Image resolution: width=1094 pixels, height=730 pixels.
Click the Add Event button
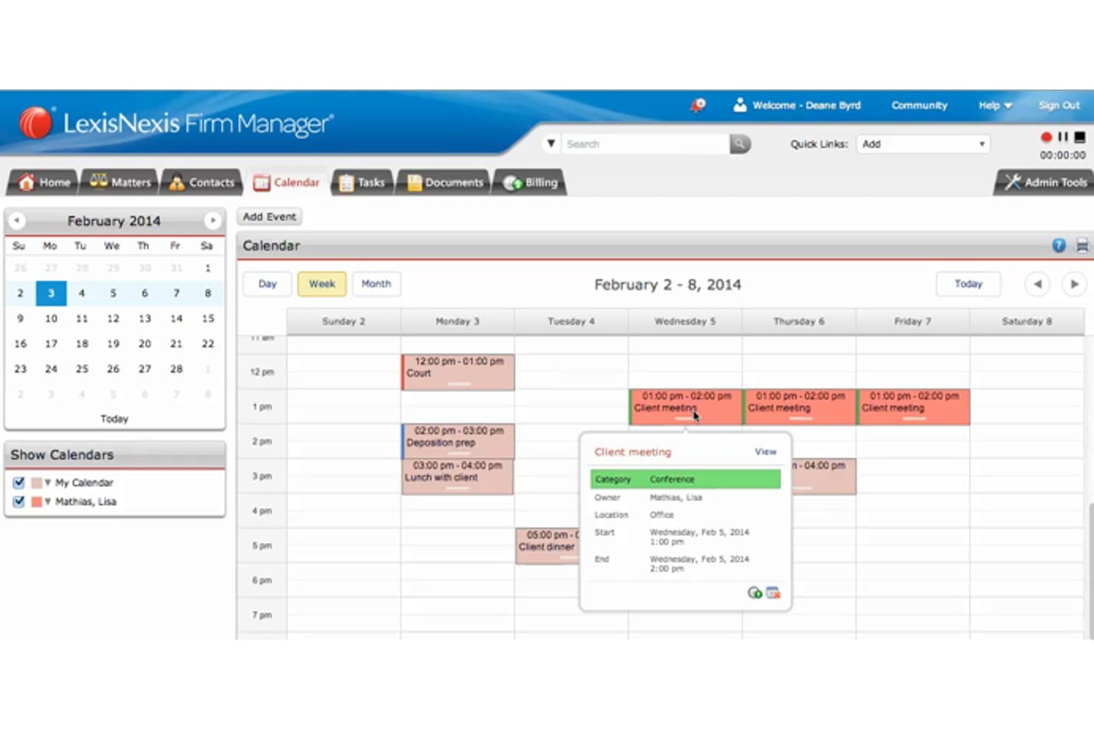(x=269, y=217)
